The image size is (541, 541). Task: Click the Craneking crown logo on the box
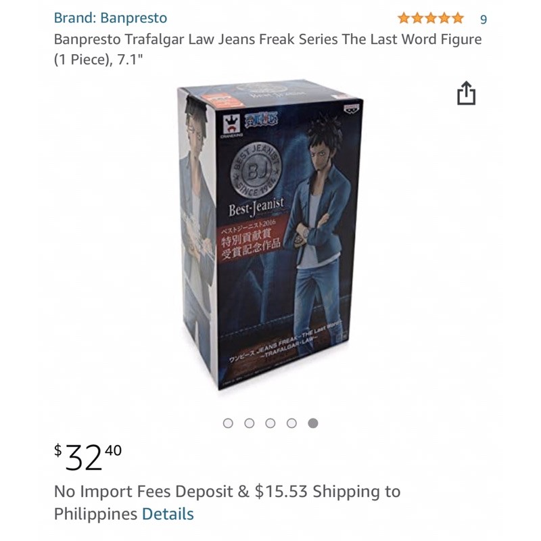(x=231, y=126)
